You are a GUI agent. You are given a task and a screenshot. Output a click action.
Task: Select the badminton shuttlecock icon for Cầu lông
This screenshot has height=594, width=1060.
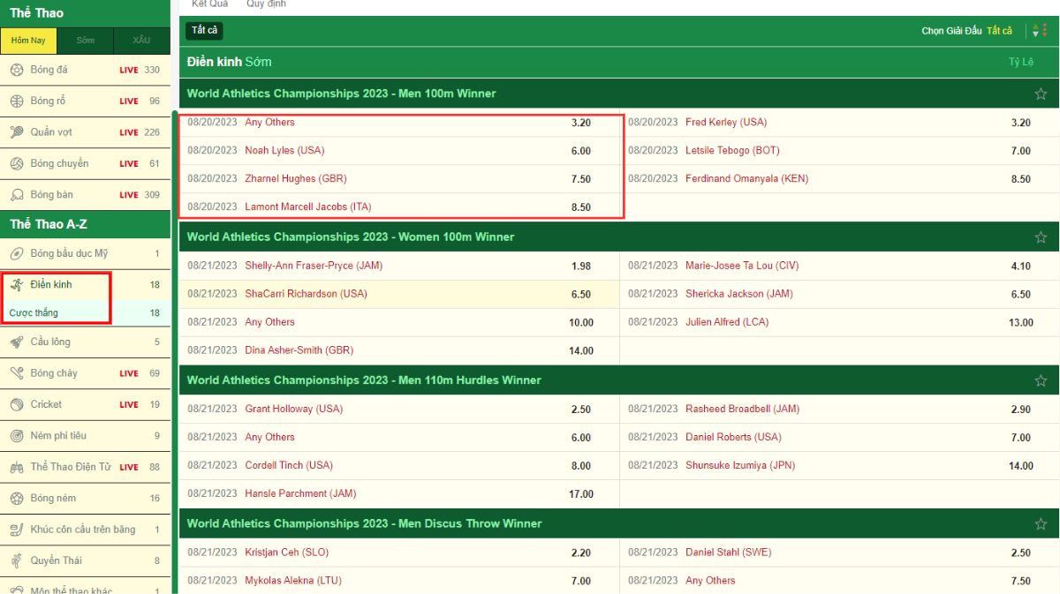[x=16, y=342]
